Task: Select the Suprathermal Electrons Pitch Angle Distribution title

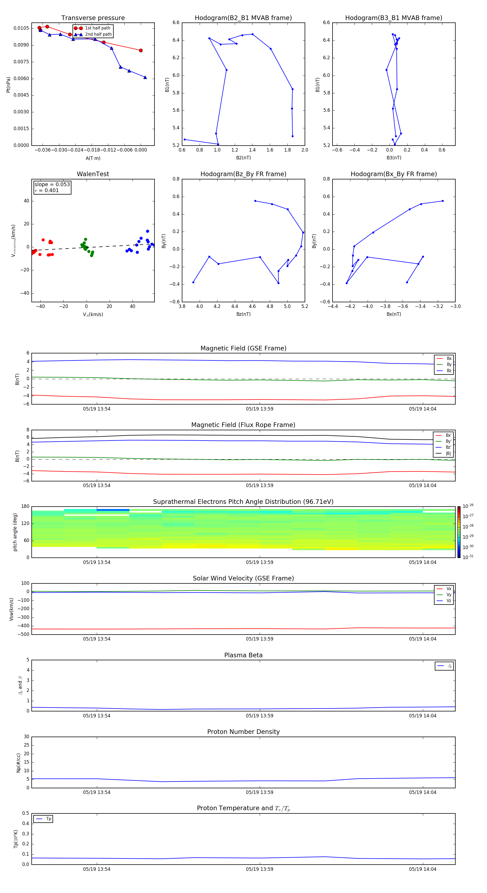Action: point(243,502)
